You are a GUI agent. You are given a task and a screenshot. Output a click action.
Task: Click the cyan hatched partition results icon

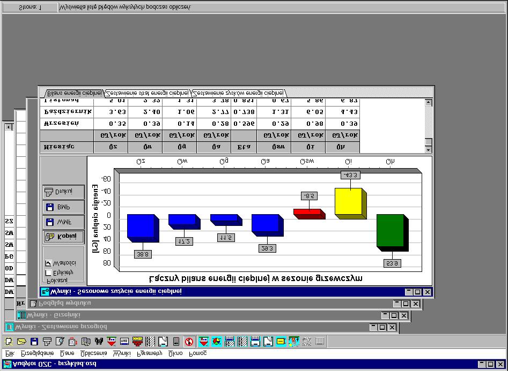point(242,341)
